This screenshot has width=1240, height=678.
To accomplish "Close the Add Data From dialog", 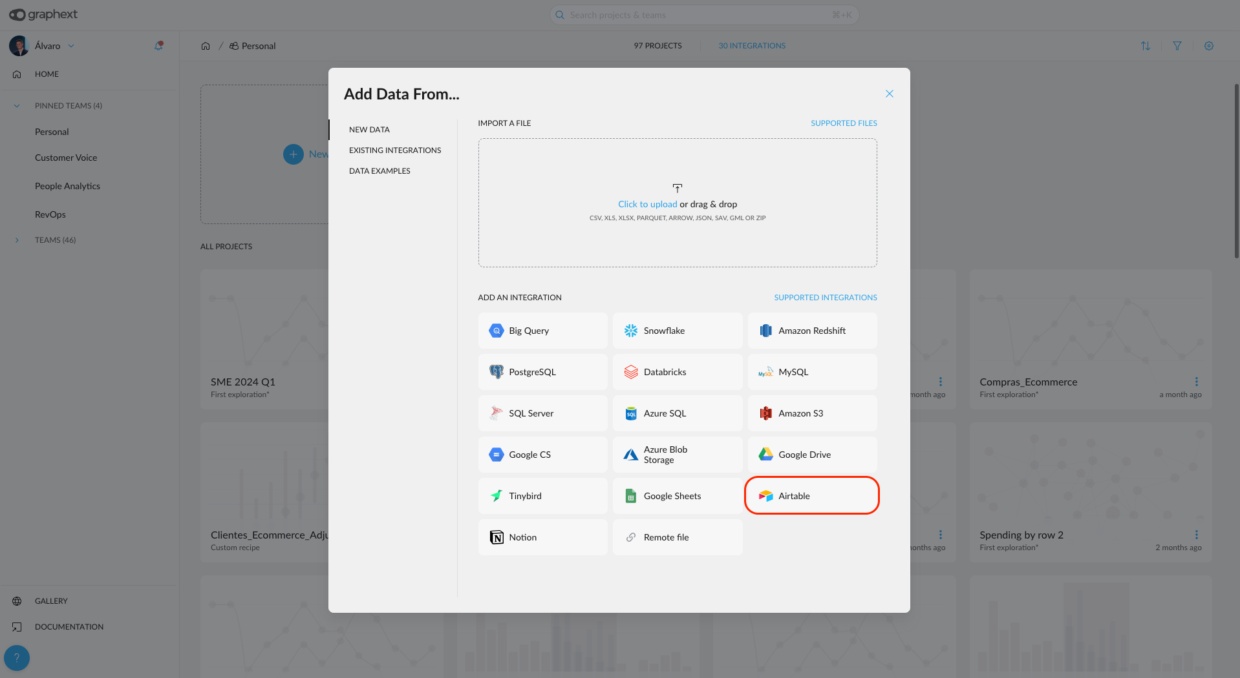I will pyautogui.click(x=890, y=94).
